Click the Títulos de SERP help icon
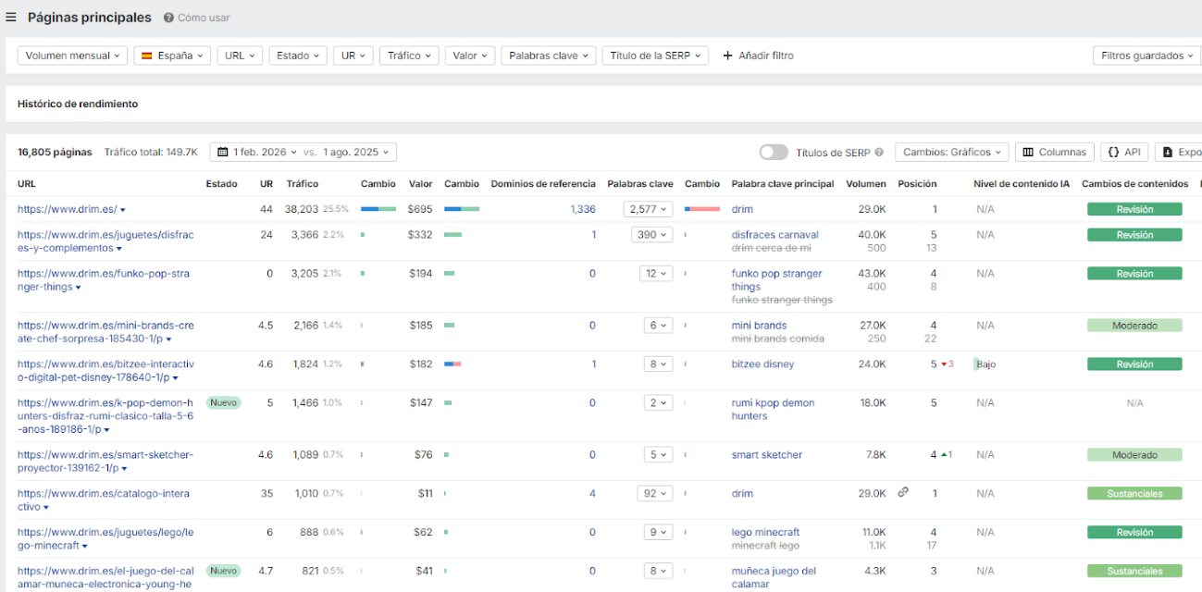The width and height of the screenshot is (1202, 592). (x=878, y=153)
